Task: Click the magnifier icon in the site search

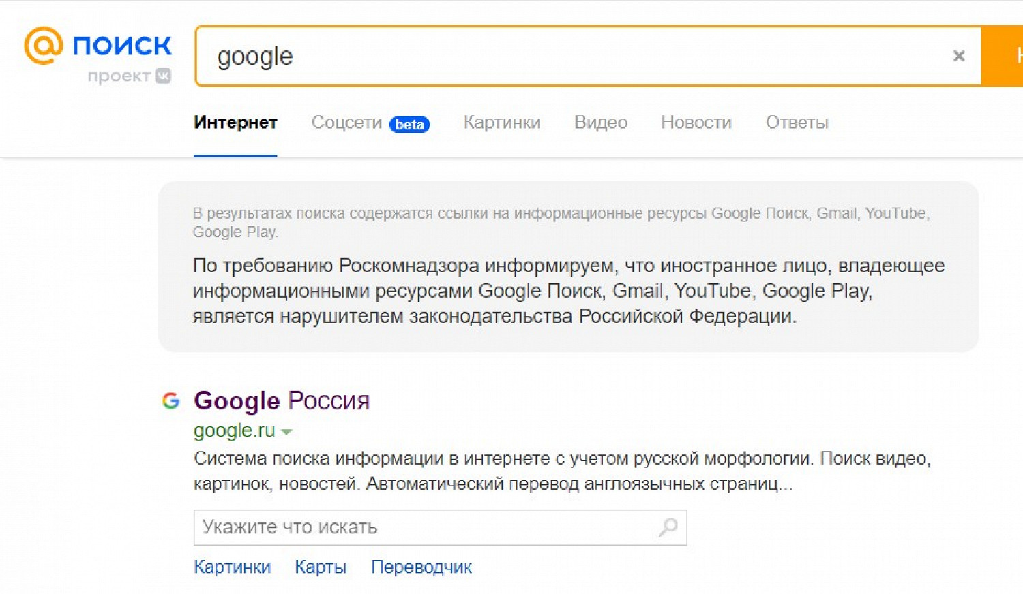Action: (x=668, y=527)
